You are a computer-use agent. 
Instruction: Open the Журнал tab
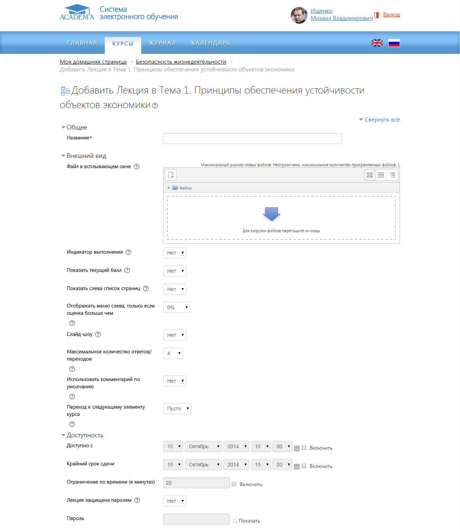(162, 43)
